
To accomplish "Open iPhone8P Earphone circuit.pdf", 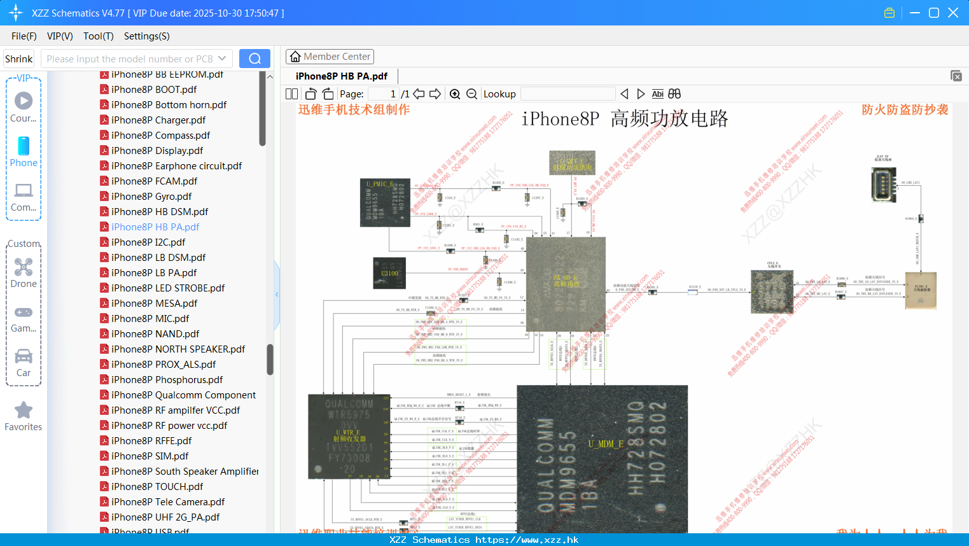I will point(176,165).
